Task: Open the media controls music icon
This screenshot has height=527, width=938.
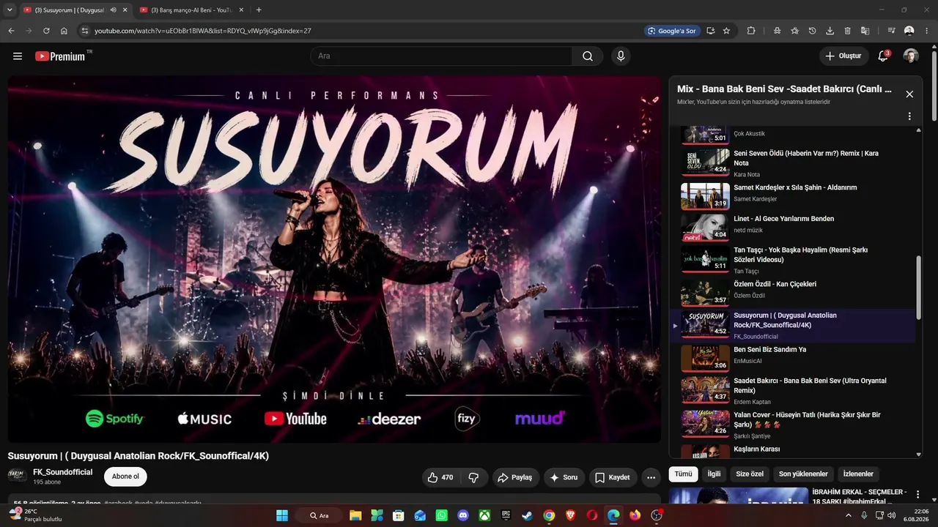Action: pos(891,31)
